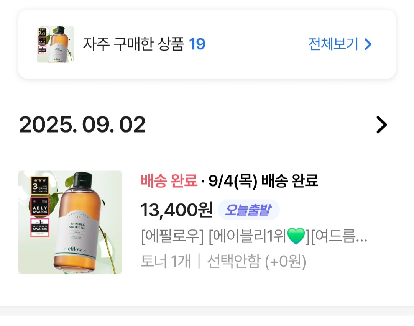Viewport: 414px width, 326px height.
Task: Select the 2025. 09. 02 order date
Action: pos(82,125)
